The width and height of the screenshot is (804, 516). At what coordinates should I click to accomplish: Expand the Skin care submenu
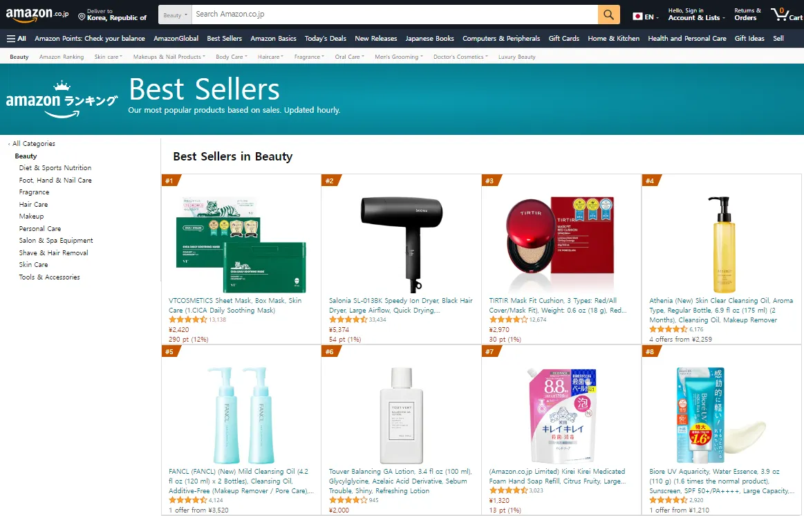(109, 57)
